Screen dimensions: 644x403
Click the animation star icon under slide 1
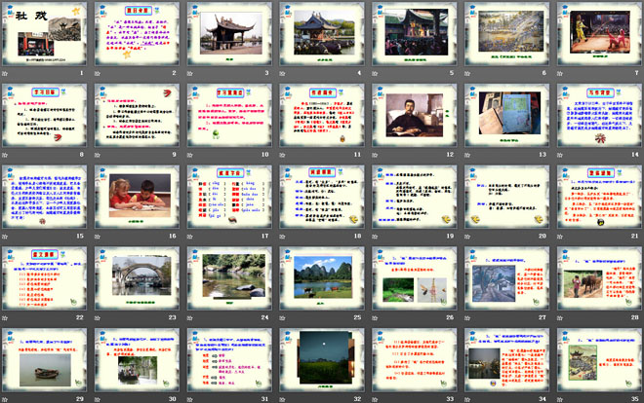point(5,74)
